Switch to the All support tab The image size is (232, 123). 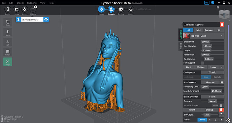click(219, 30)
